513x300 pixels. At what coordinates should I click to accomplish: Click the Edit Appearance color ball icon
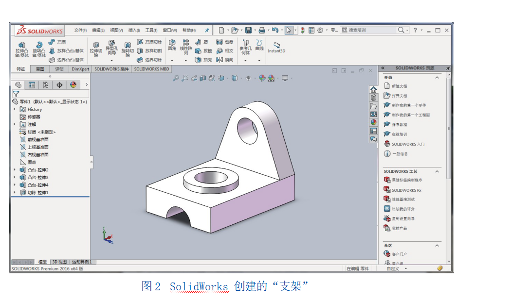pos(262,78)
